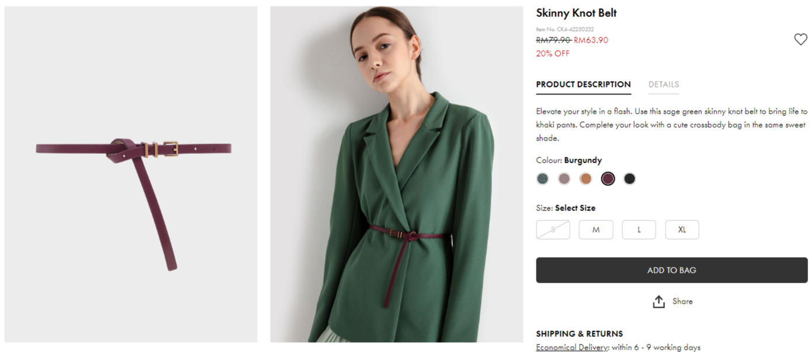Image resolution: width=811 pixels, height=352 pixels.
Task: Select the tan orange colour swatch
Action: pos(585,179)
